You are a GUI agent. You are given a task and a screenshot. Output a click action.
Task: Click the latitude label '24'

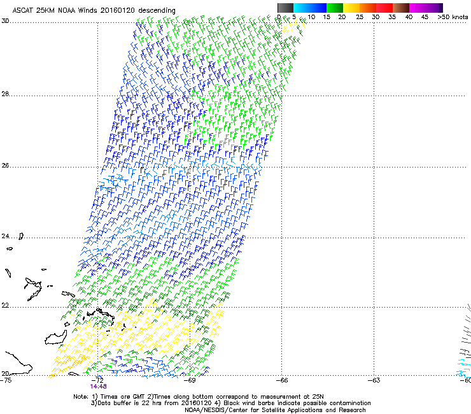tap(5, 236)
